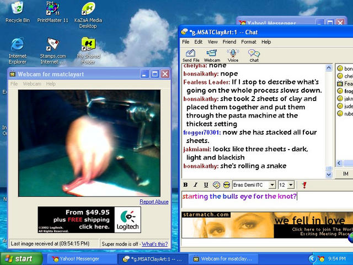Screen dimensions: 353x265
Task: Click the jakmiami name in chat log
Action: 197,149
